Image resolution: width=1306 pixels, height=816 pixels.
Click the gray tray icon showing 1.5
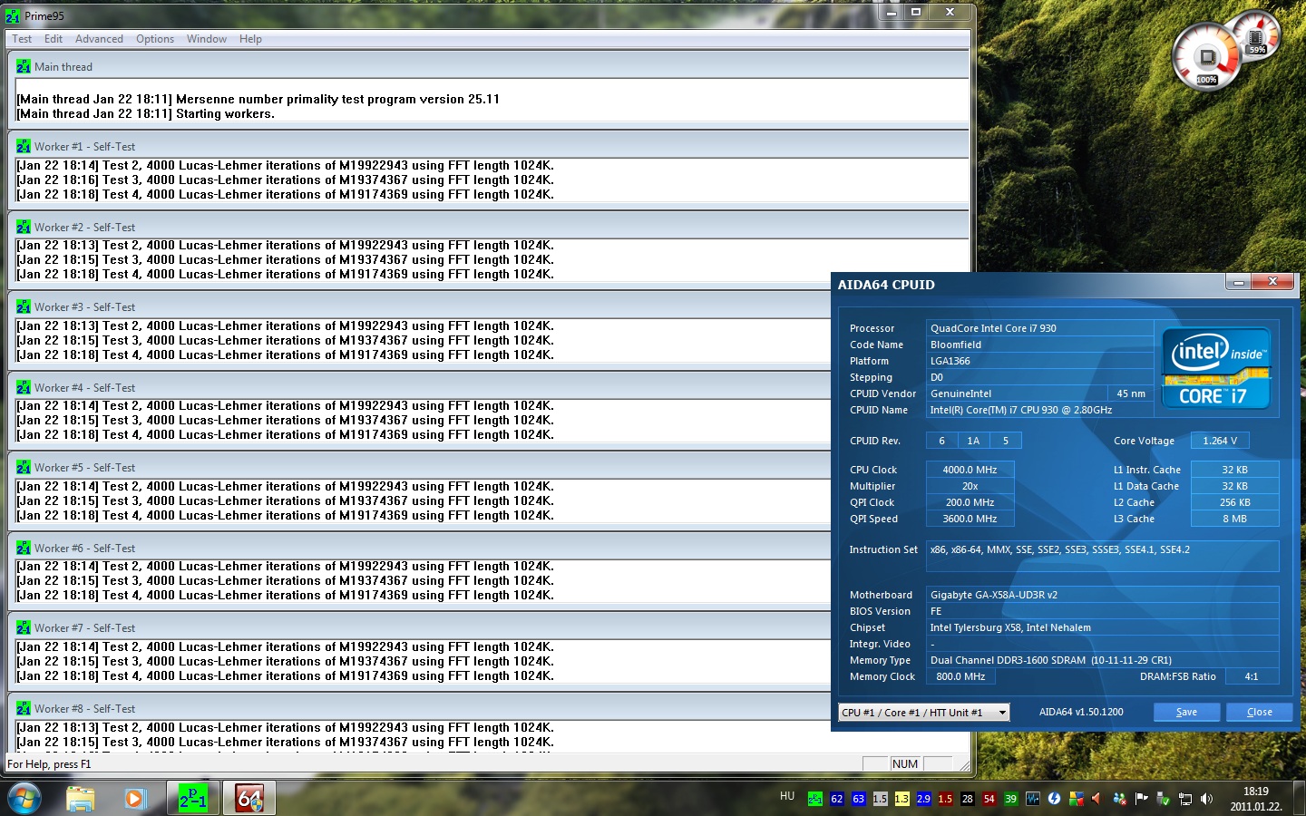(880, 799)
